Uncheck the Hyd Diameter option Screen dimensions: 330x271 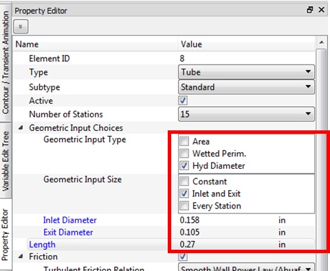point(184,165)
